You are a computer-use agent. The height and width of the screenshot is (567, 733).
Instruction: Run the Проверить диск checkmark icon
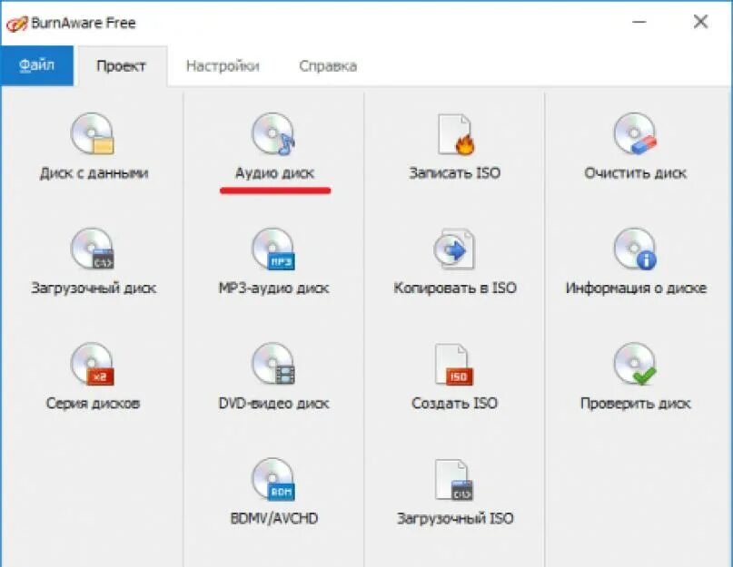click(635, 364)
